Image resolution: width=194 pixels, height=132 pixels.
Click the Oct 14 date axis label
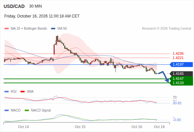tap(23, 127)
